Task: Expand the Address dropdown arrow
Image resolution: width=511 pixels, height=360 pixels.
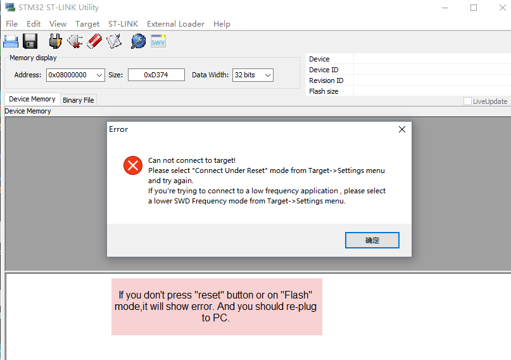Action: [99, 75]
